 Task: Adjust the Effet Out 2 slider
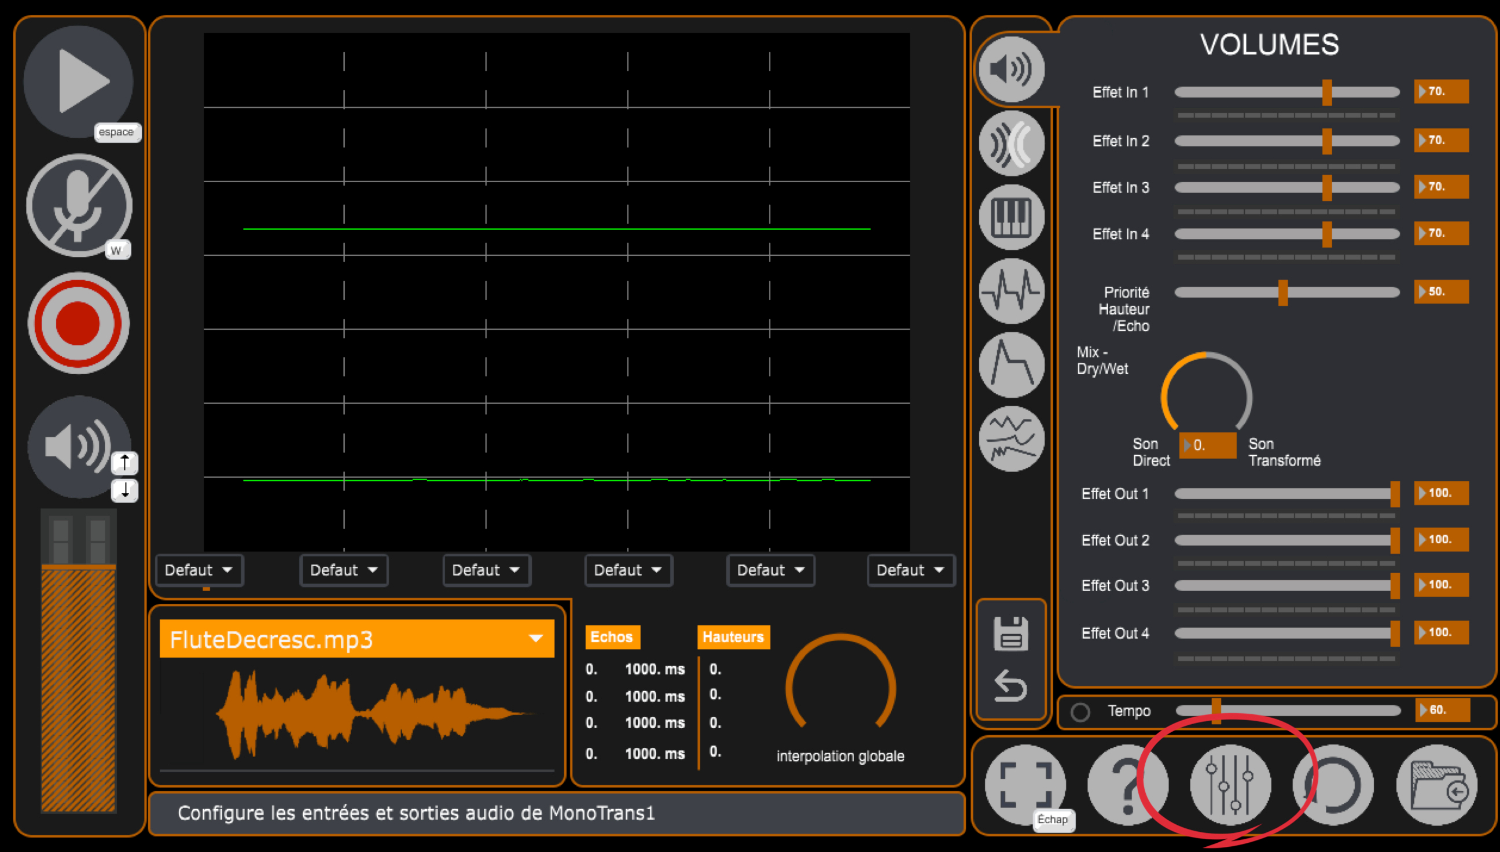pos(1287,540)
